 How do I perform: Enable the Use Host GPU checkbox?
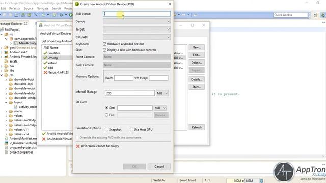coord(131,129)
